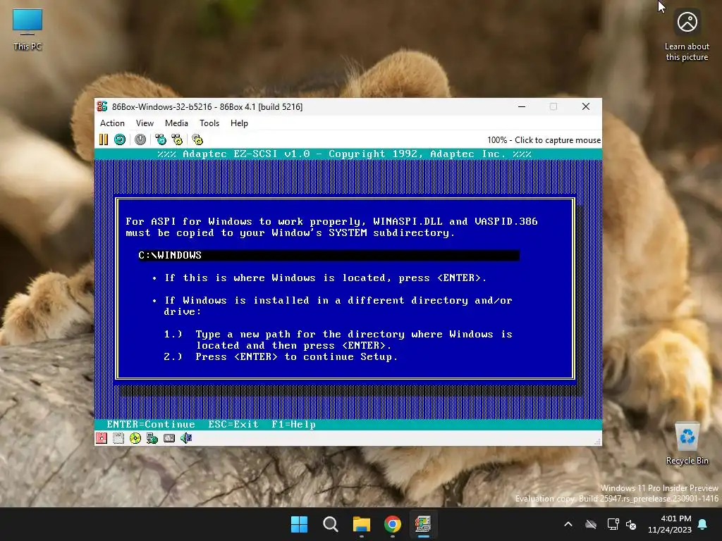Open the Action menu
Image resolution: width=722 pixels, height=541 pixels.
pyautogui.click(x=112, y=123)
